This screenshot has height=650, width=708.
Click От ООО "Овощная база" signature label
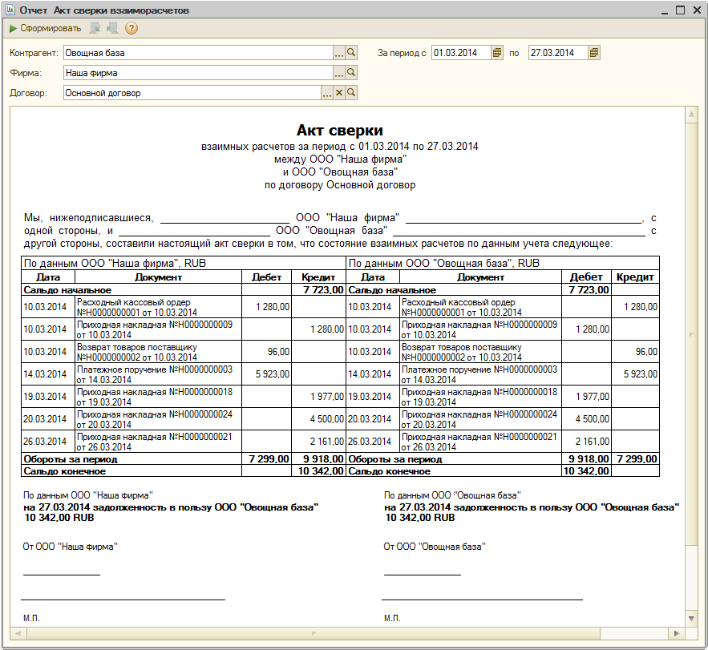(435, 547)
